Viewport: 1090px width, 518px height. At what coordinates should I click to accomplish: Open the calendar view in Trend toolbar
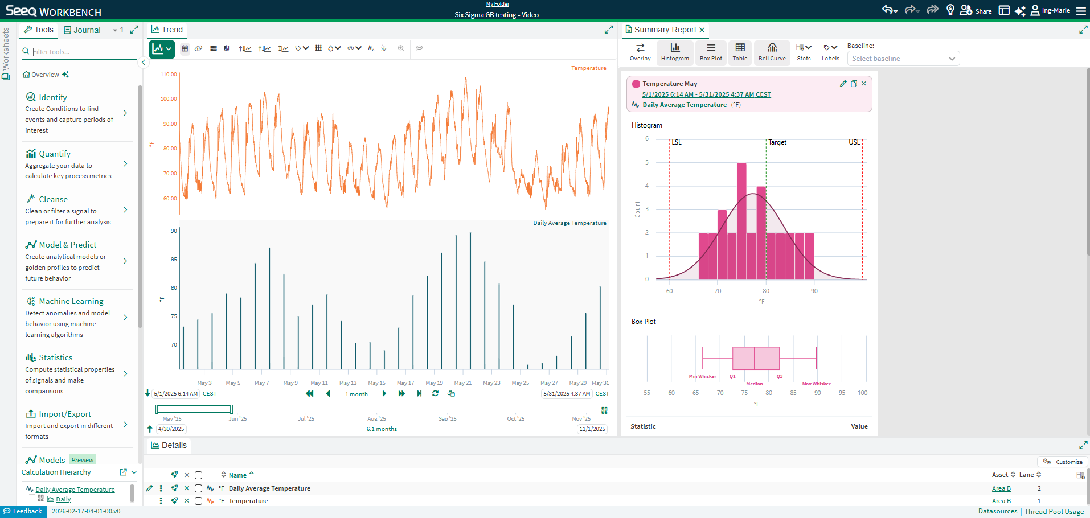[x=185, y=48]
